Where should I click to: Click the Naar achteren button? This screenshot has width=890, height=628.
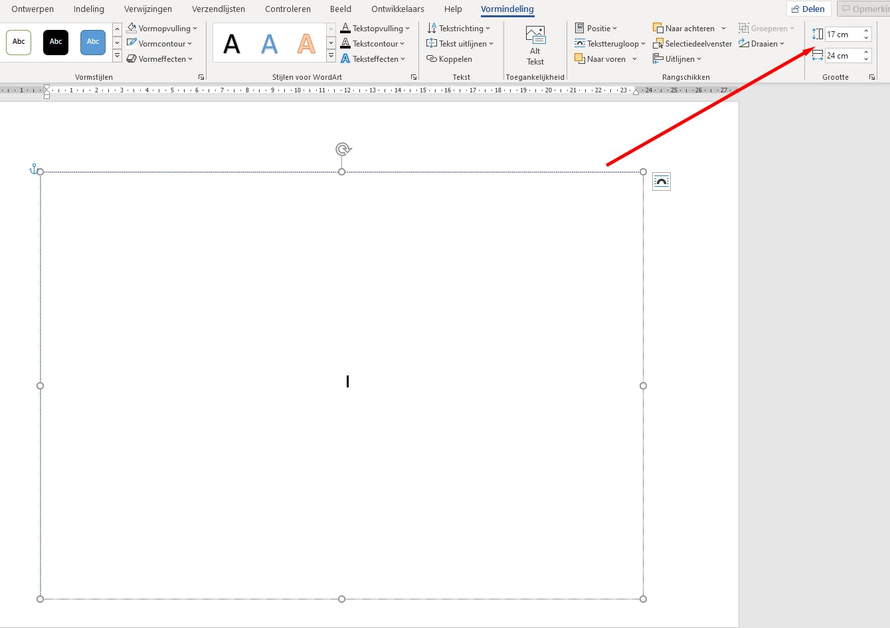[684, 29]
